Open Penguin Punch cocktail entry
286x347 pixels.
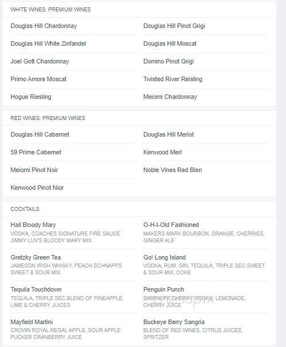click(x=164, y=289)
